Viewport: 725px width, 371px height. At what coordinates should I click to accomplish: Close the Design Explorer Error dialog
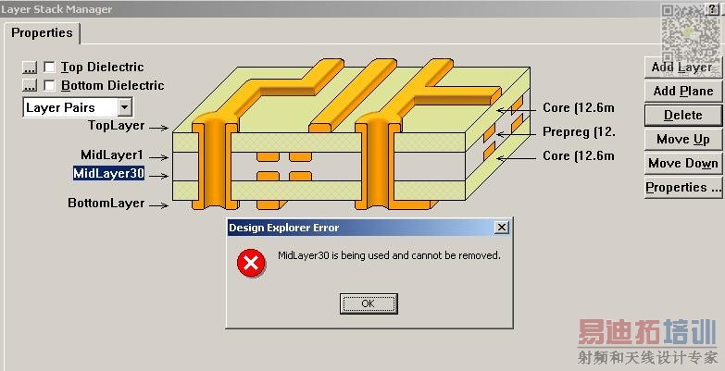point(501,228)
